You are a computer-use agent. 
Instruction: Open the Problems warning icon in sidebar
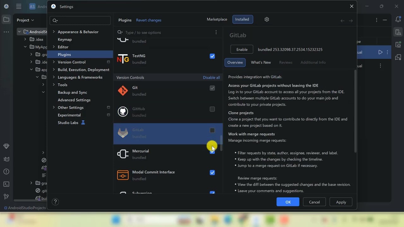pos(6,172)
